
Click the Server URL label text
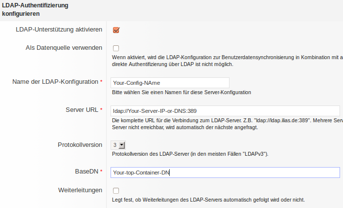[x=81, y=109]
